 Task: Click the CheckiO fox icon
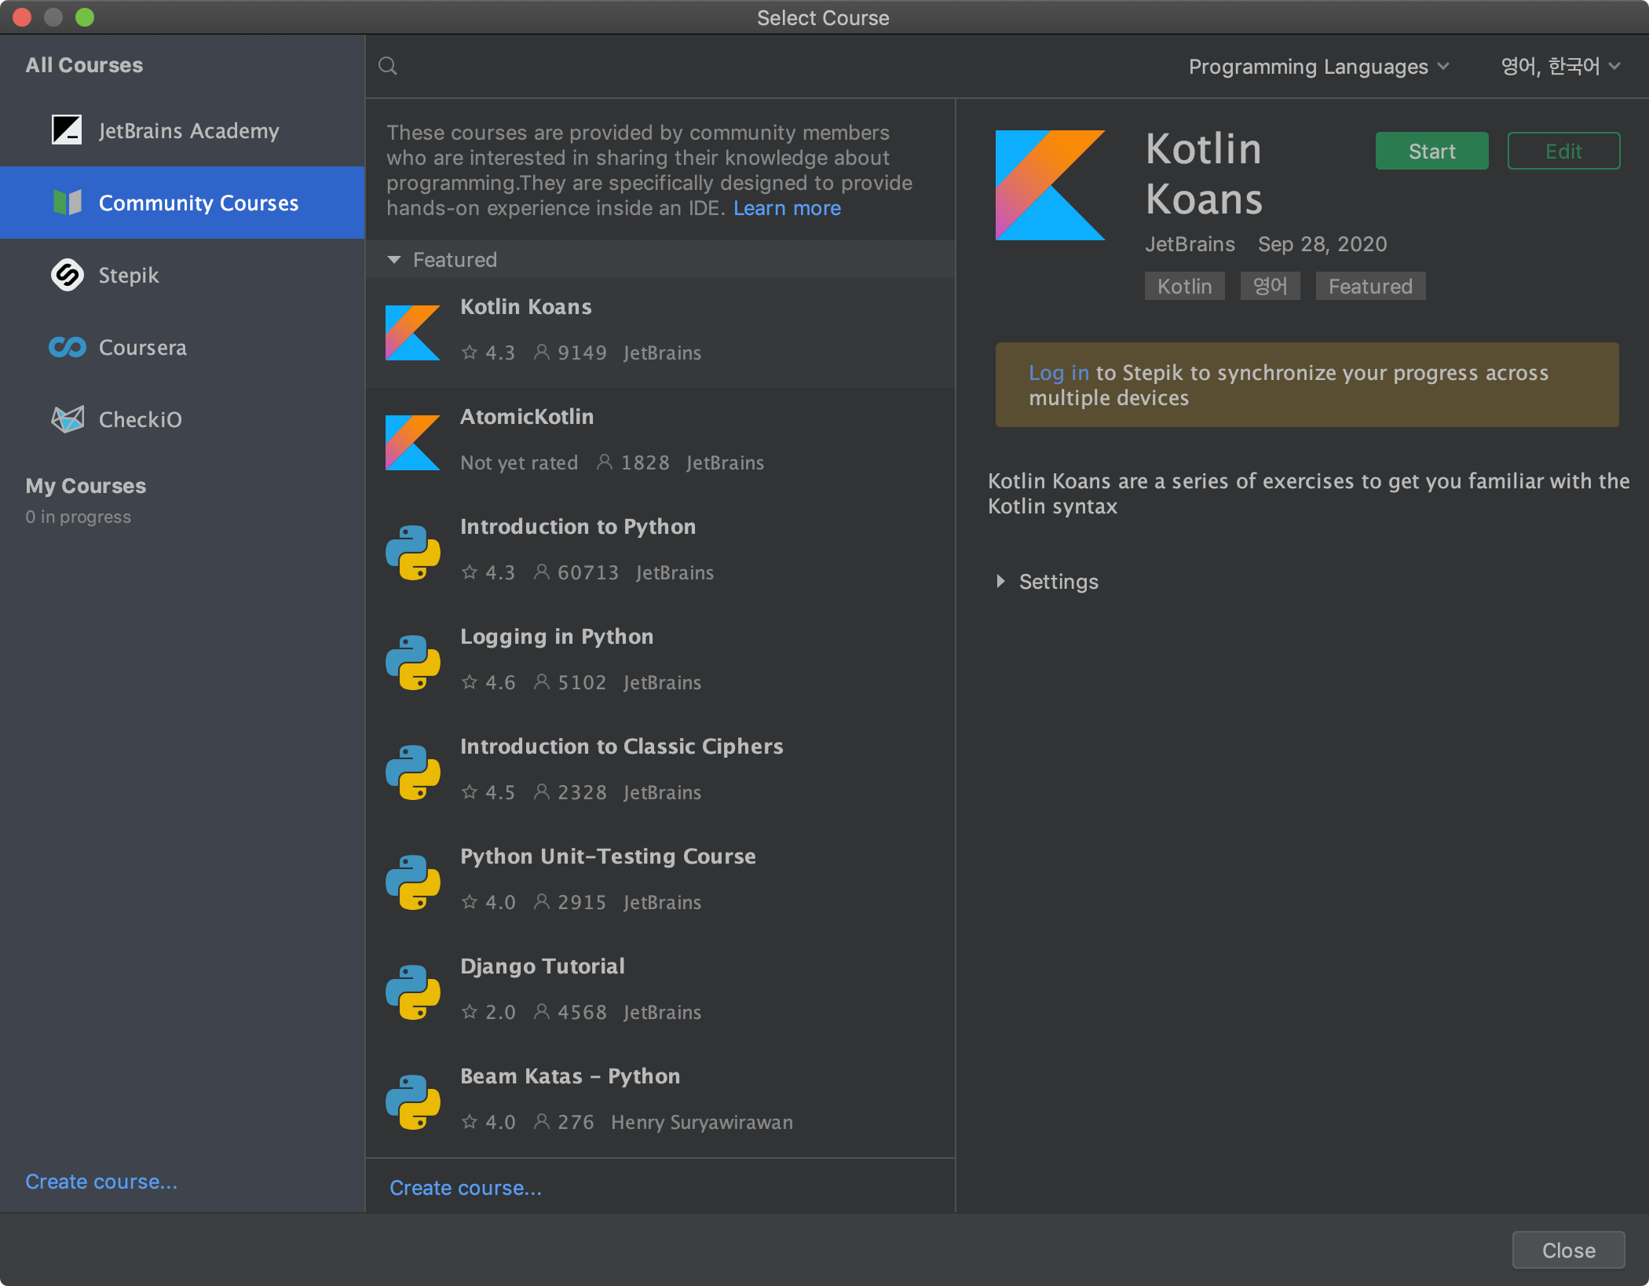pyautogui.click(x=67, y=419)
